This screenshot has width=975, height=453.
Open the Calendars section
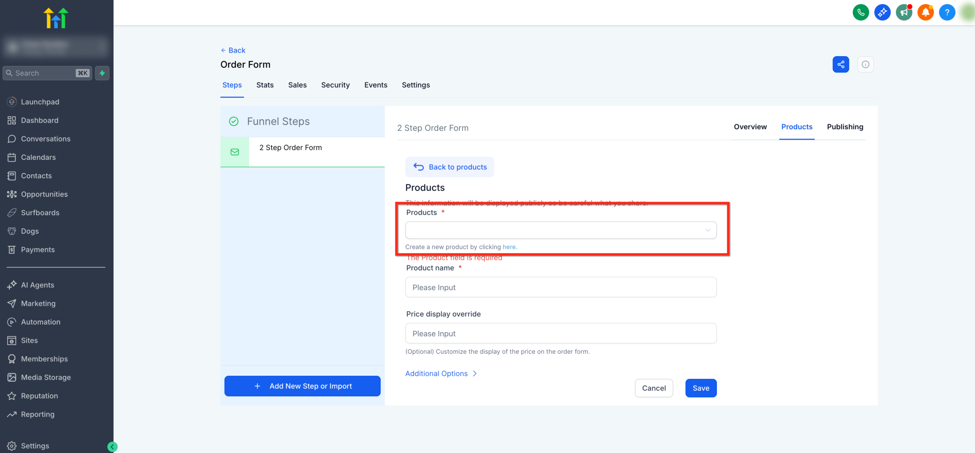pos(38,157)
